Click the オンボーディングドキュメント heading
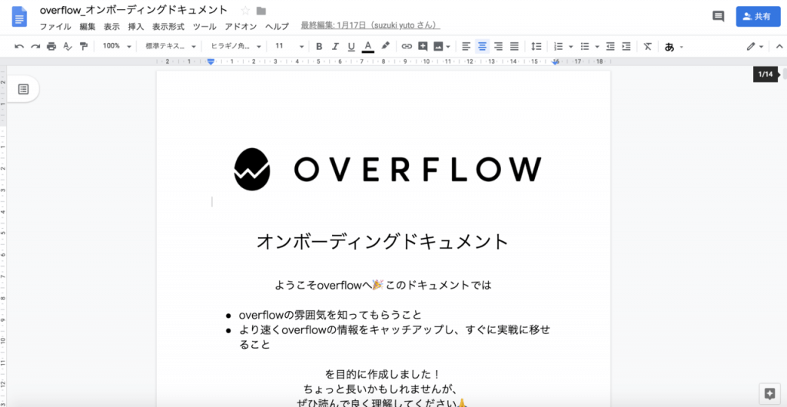This screenshot has height=407, width=787. point(383,242)
